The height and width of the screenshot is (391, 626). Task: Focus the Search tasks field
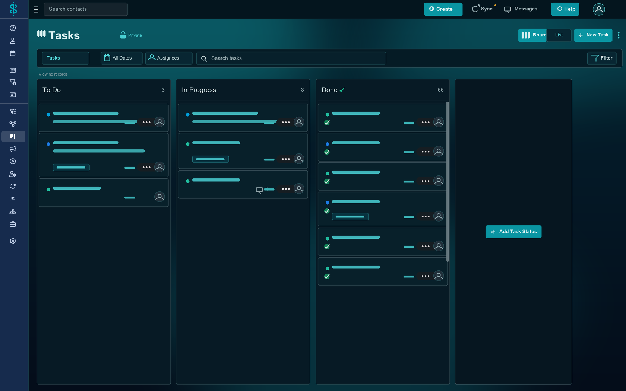tap(291, 58)
